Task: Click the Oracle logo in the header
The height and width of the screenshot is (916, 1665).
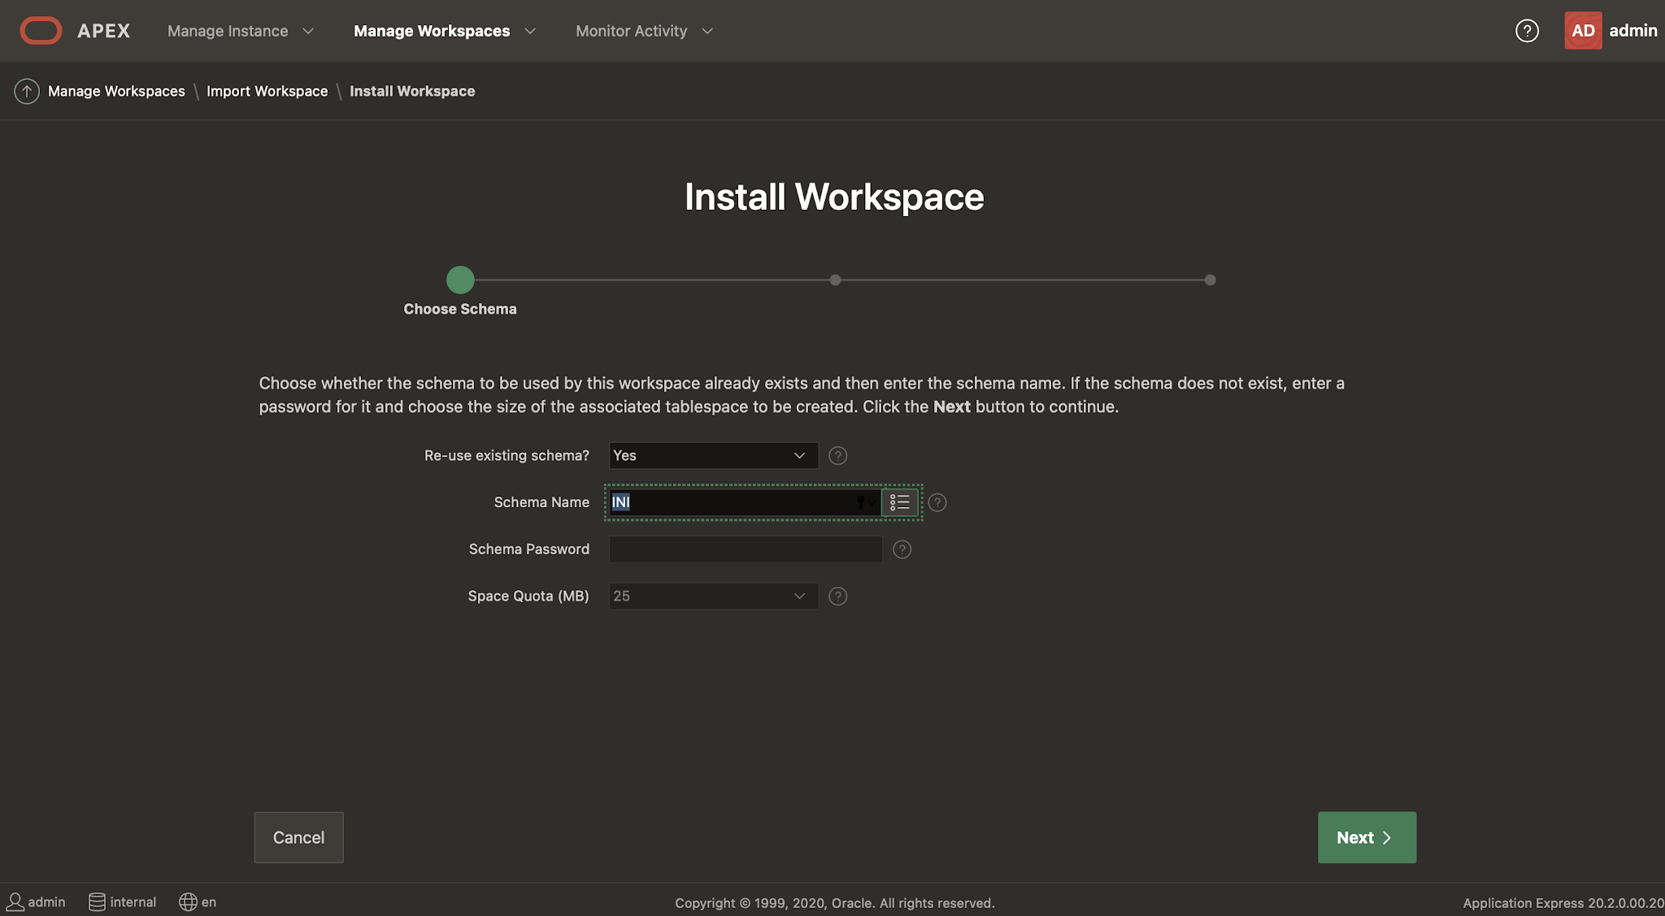Action: point(41,30)
